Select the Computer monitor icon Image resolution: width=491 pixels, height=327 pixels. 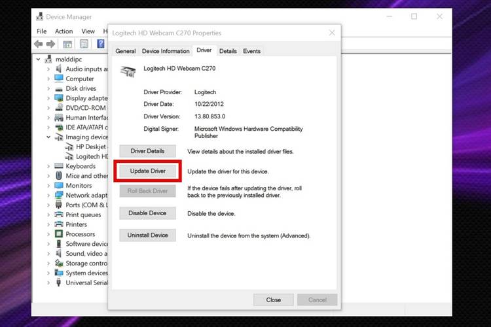tap(59, 78)
